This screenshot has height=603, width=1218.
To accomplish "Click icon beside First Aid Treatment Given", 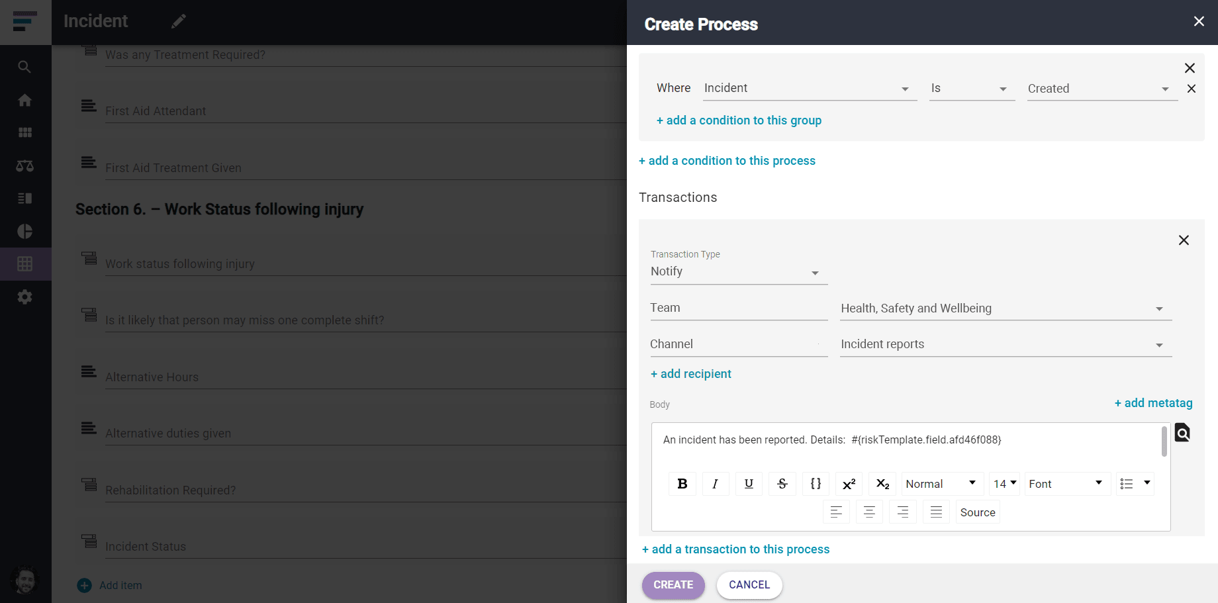I will click(89, 162).
